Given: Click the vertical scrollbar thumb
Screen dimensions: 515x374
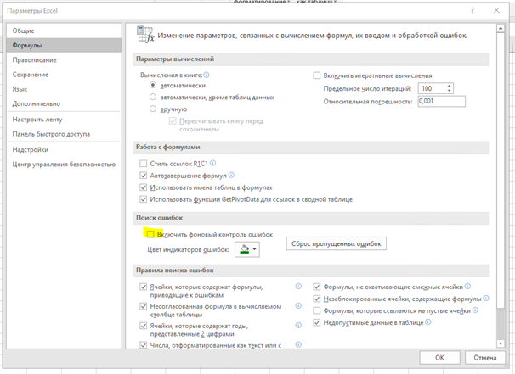Looking at the screenshot, I should (501, 170).
